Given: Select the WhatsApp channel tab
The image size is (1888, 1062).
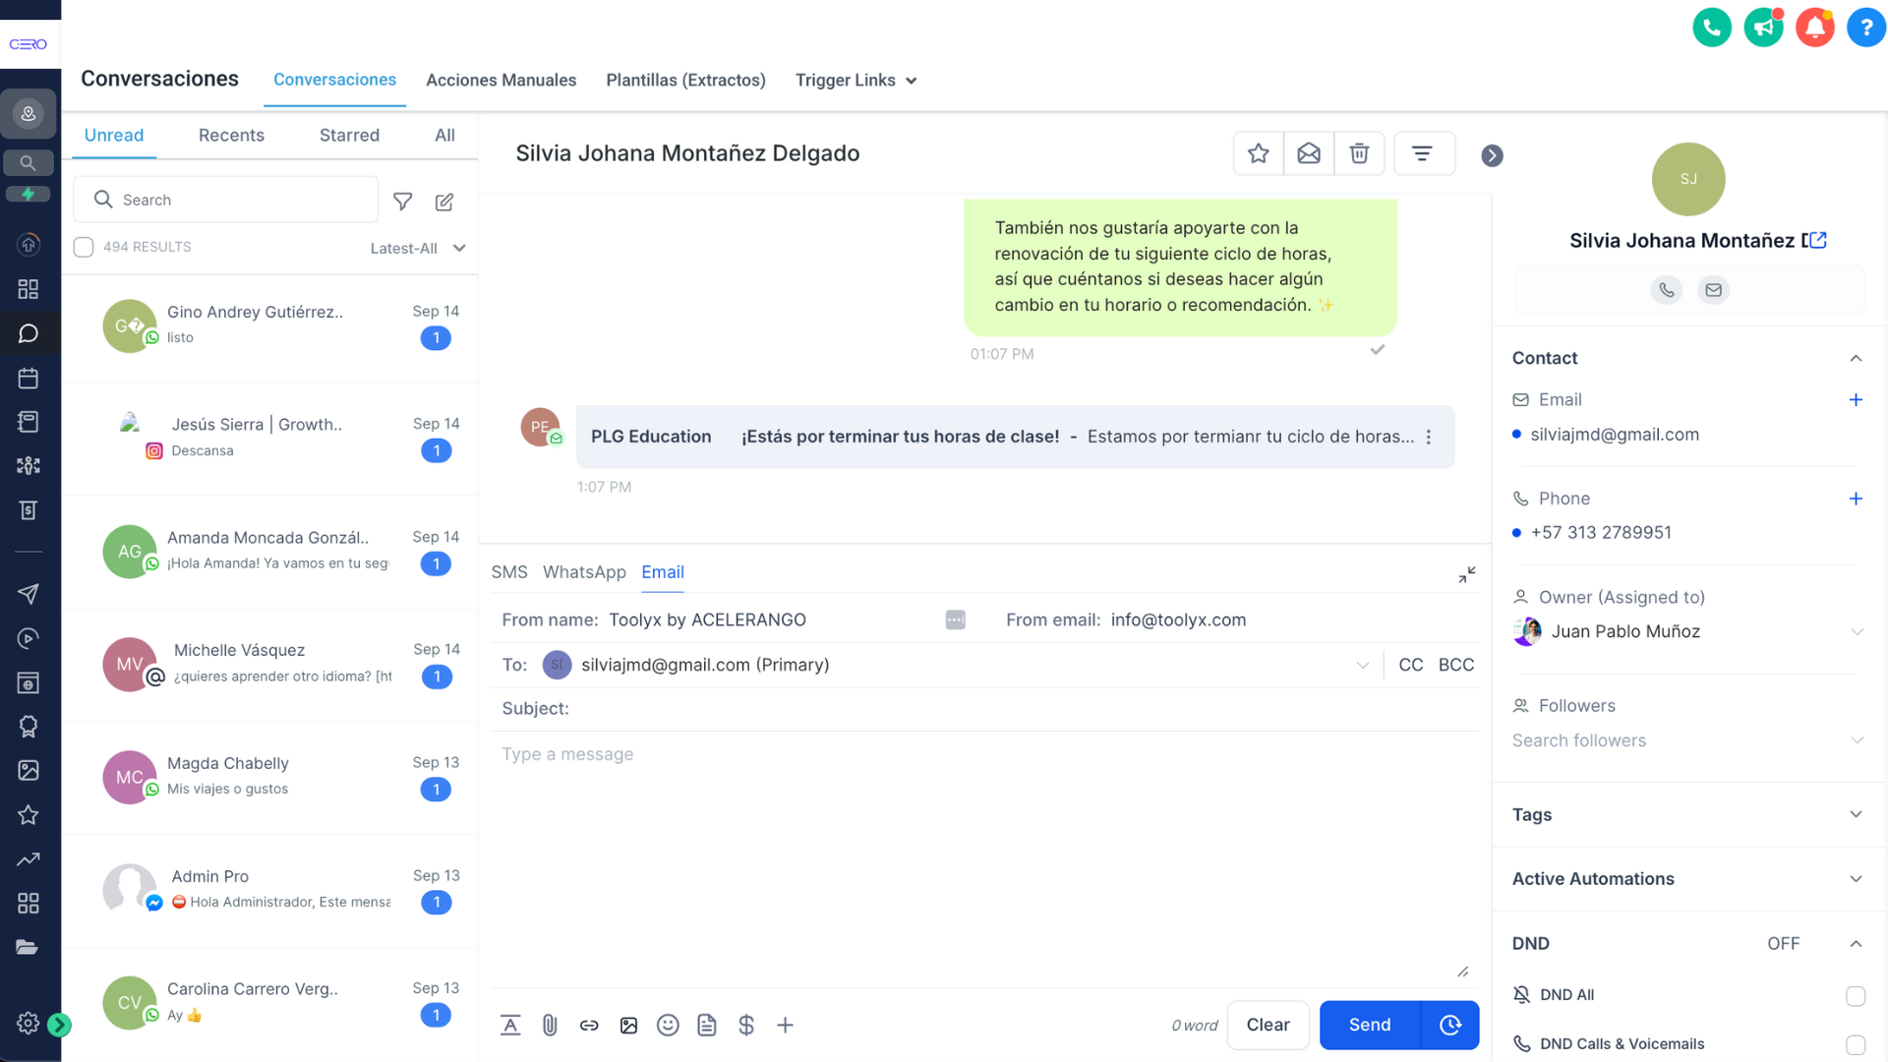Looking at the screenshot, I should click(x=584, y=572).
